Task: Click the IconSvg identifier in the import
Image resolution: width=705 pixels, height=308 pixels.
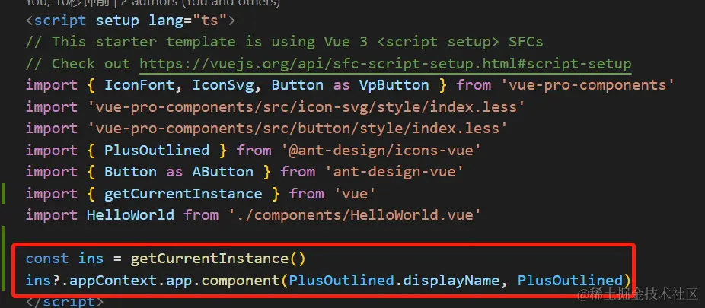Action: coord(224,85)
